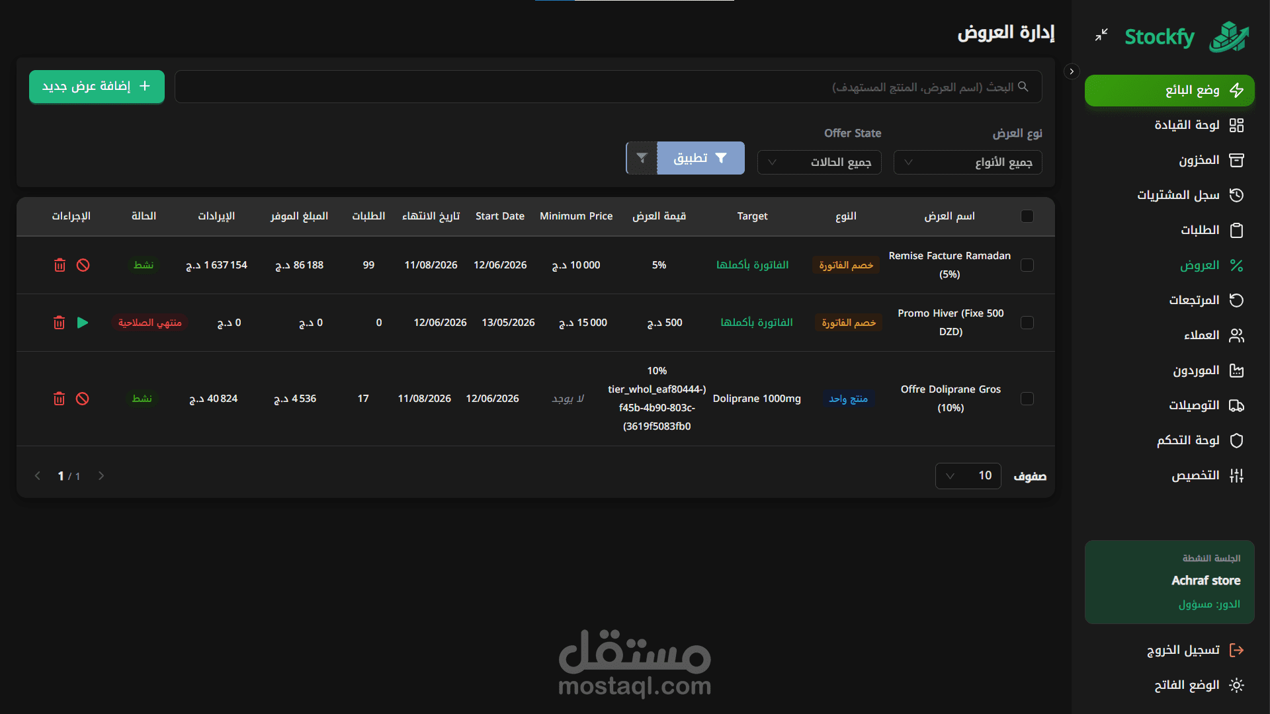Click add new offer إضافة عرض جديد
Screen dimensions: 1270x714
[97, 87]
